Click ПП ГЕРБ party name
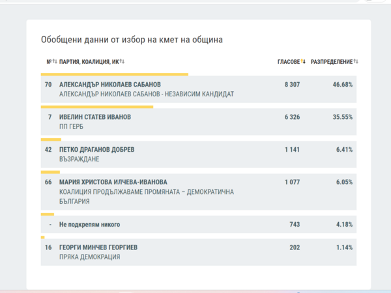The image size is (391, 293). point(71,126)
